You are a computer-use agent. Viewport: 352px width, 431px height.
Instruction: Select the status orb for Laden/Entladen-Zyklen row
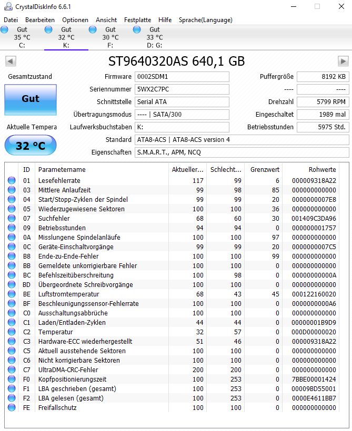pyautogui.click(x=12, y=322)
